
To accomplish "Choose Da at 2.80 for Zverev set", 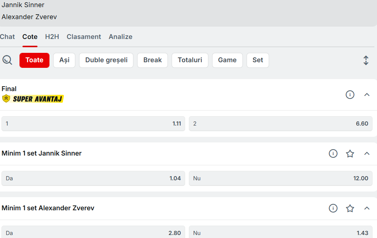I will click(x=93, y=233).
